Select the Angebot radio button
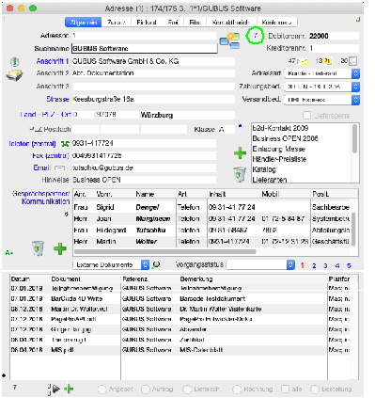The image size is (375, 398). click(x=102, y=390)
